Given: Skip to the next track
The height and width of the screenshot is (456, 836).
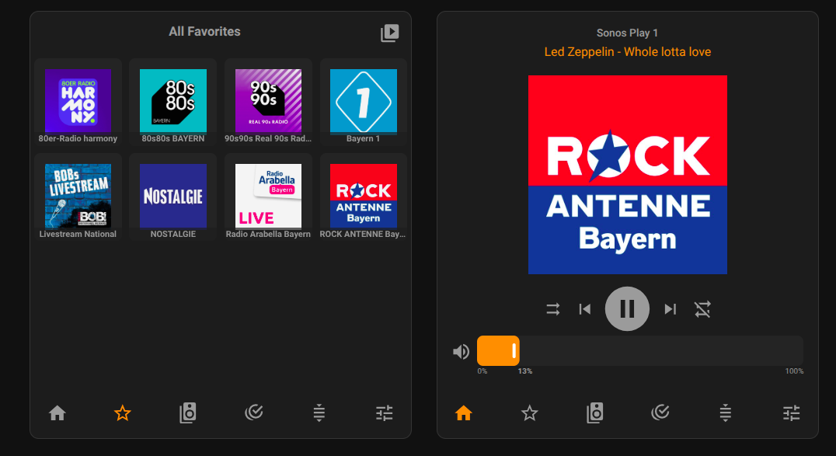Looking at the screenshot, I should (x=670, y=309).
